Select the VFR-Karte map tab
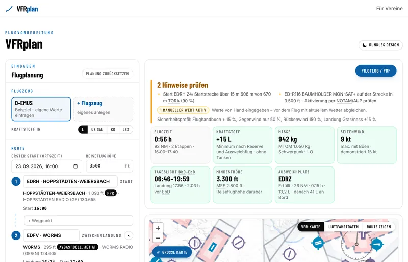Image resolution: width=408 pixels, height=262 pixels. tap(311, 227)
